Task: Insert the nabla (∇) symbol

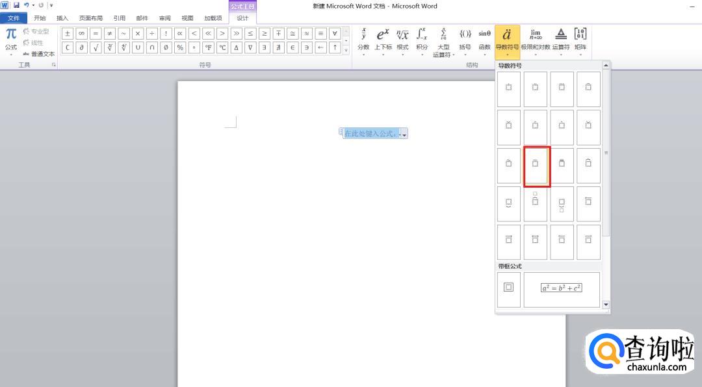Action: point(250,47)
